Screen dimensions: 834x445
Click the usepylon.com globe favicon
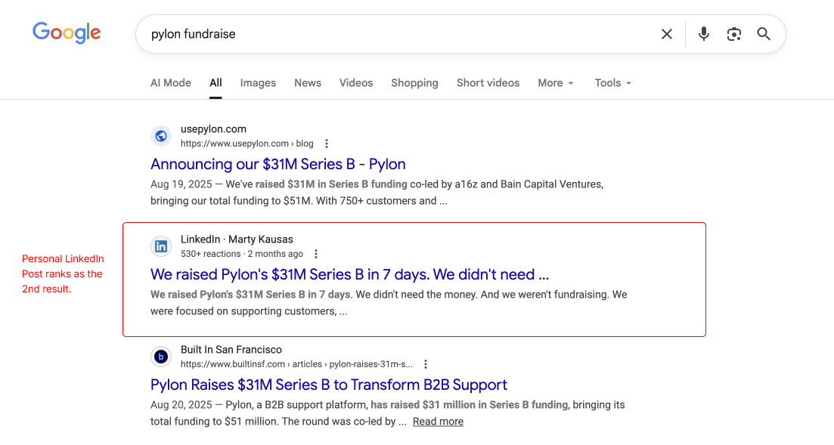(x=160, y=136)
